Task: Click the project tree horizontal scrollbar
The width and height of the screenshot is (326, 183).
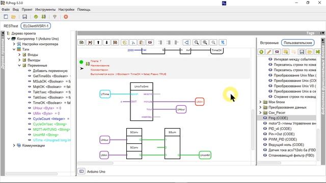Action: [x=32, y=173]
